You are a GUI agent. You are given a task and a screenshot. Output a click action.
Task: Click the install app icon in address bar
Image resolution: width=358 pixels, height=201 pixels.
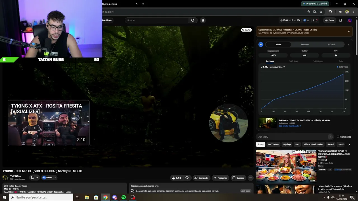click(x=315, y=12)
